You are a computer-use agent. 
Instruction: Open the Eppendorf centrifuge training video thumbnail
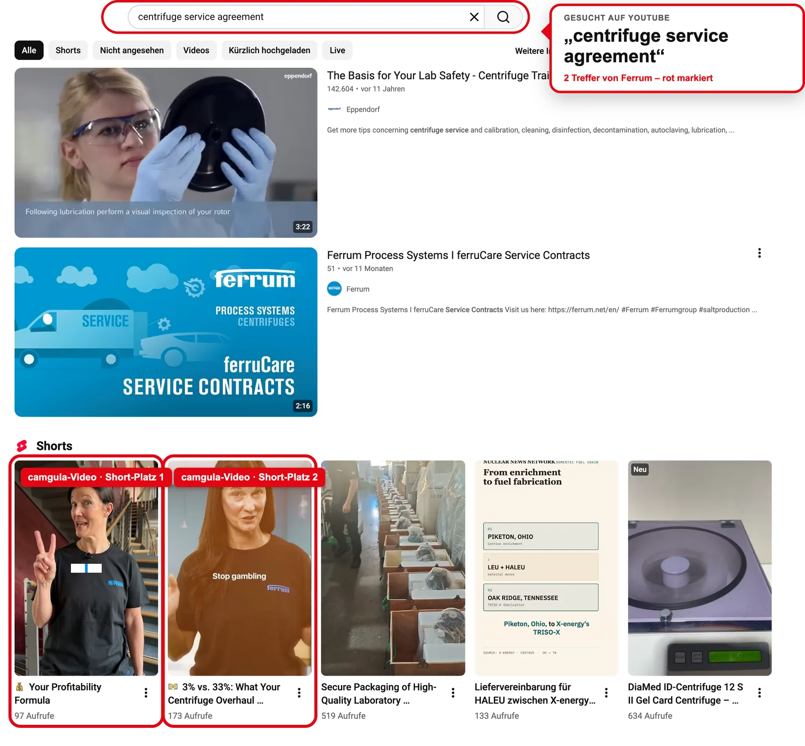point(166,153)
